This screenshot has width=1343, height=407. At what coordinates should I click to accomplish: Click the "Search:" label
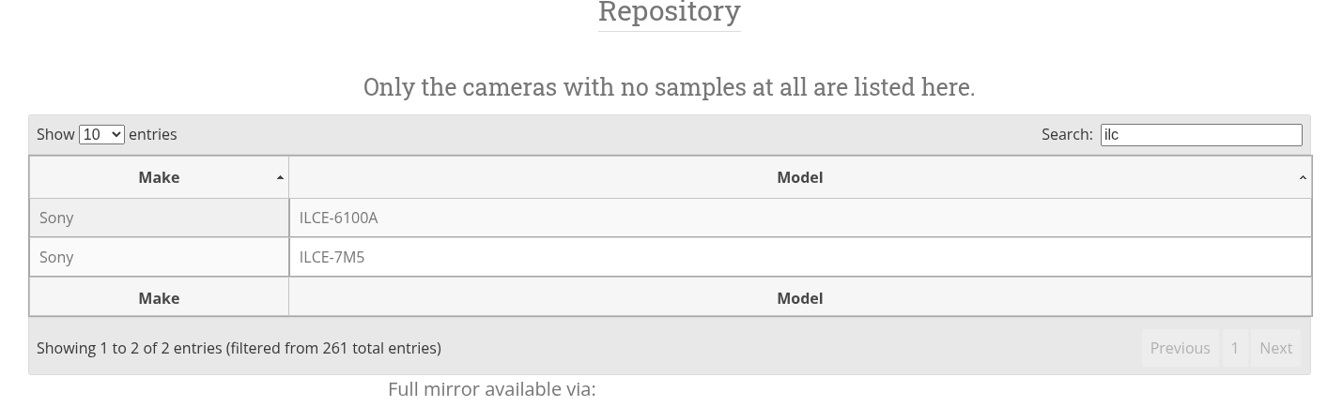[x=1067, y=135]
